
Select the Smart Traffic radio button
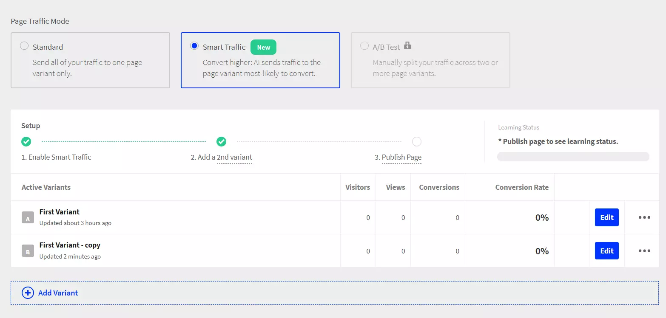tap(194, 47)
